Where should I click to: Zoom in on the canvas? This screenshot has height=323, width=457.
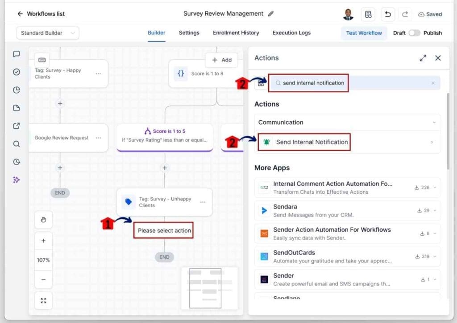click(x=43, y=241)
